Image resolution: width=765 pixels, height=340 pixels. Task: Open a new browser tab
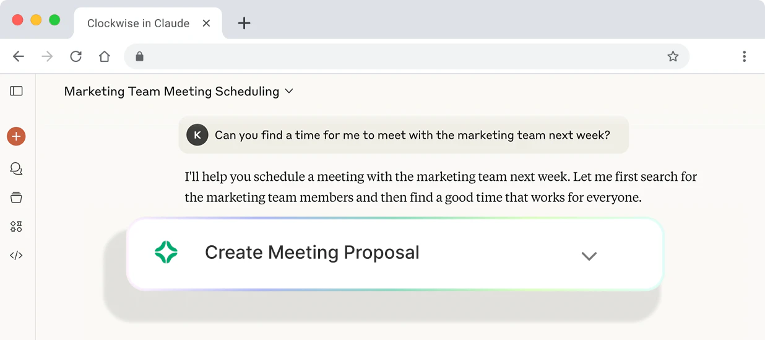click(244, 24)
